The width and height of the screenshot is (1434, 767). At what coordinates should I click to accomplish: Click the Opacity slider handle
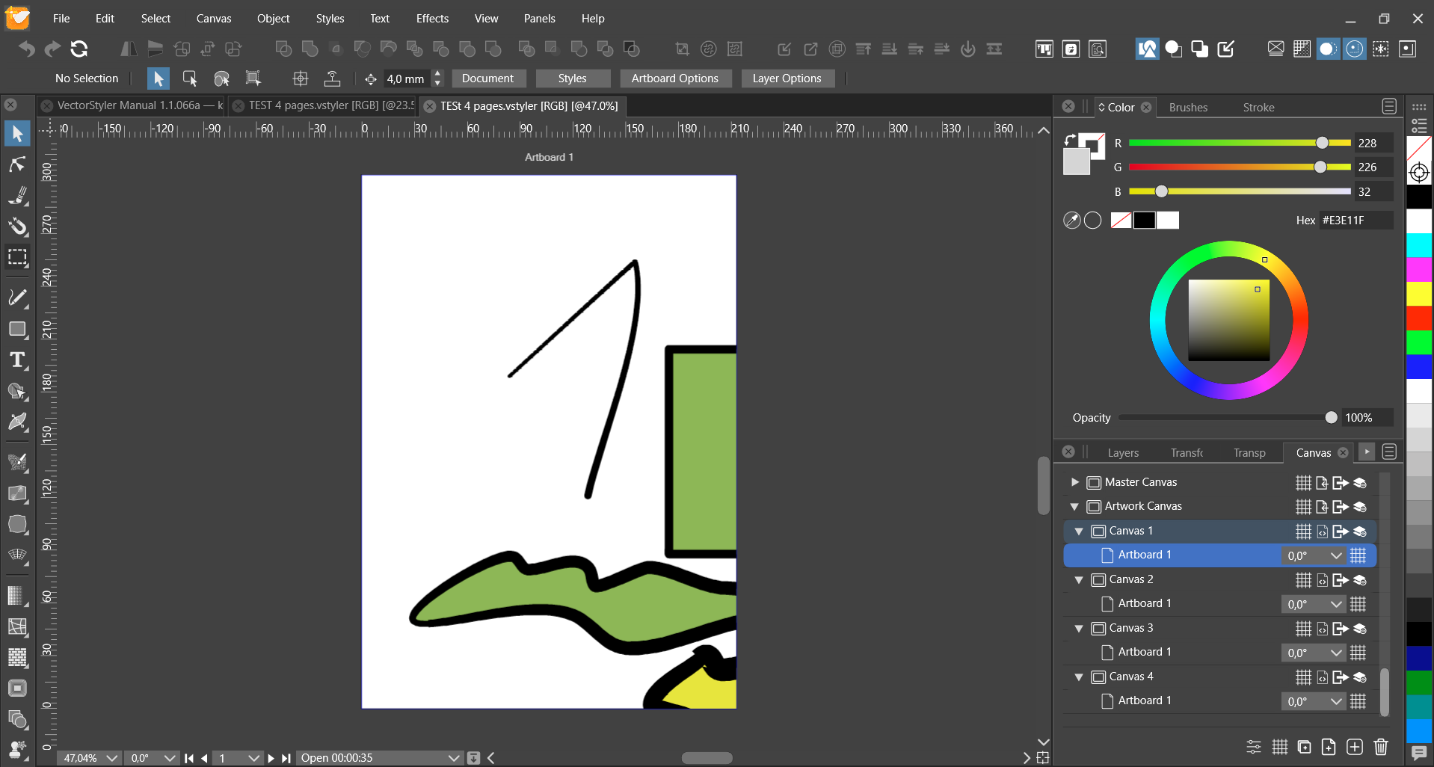1331,418
